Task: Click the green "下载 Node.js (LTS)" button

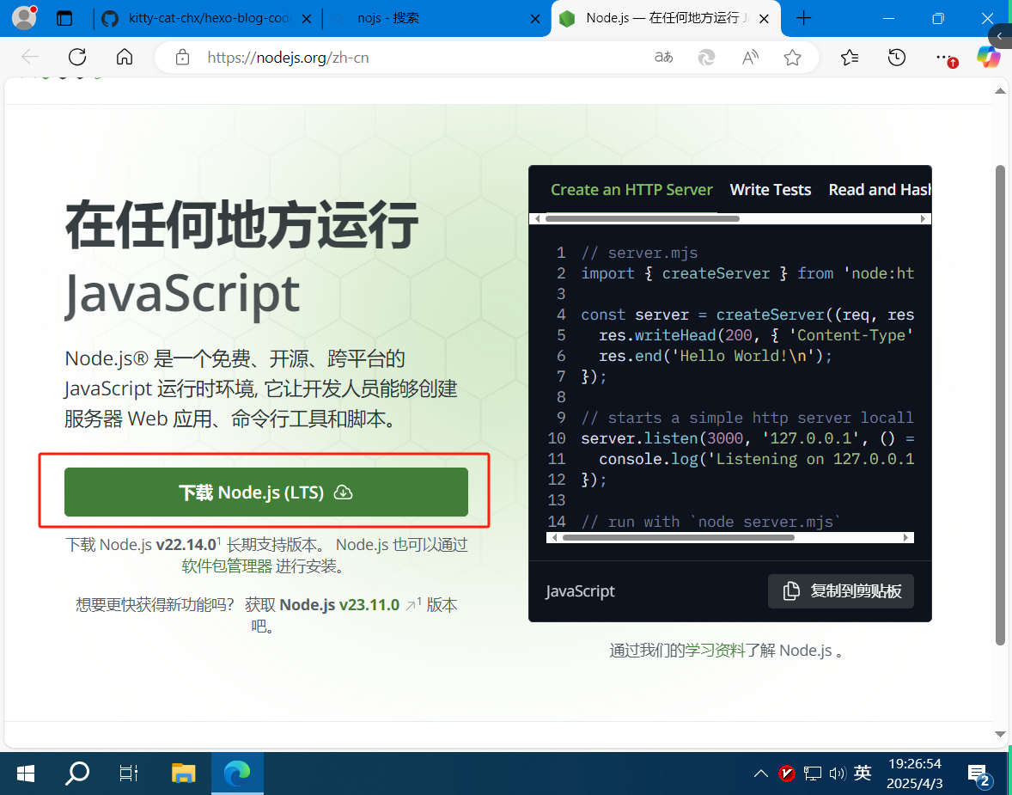Action: click(266, 492)
